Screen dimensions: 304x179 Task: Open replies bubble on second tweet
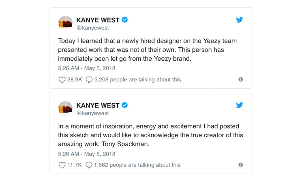point(89,165)
